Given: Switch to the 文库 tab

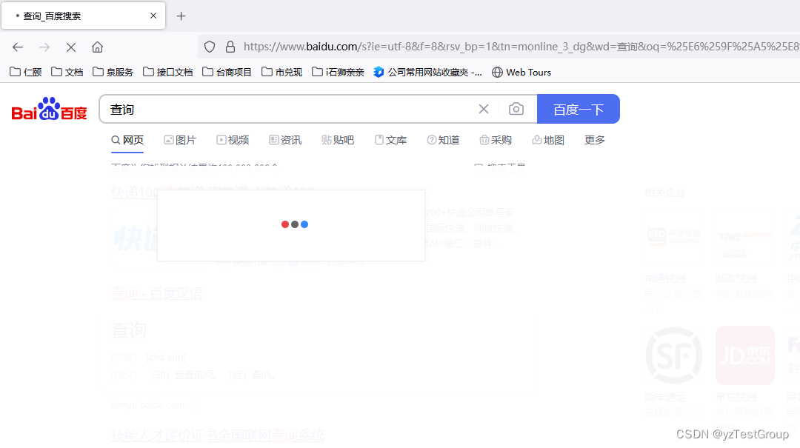Looking at the screenshot, I should (x=390, y=140).
